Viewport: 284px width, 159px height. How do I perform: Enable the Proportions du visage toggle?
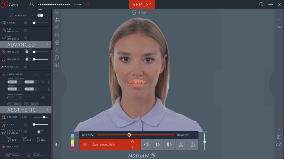[40, 132]
